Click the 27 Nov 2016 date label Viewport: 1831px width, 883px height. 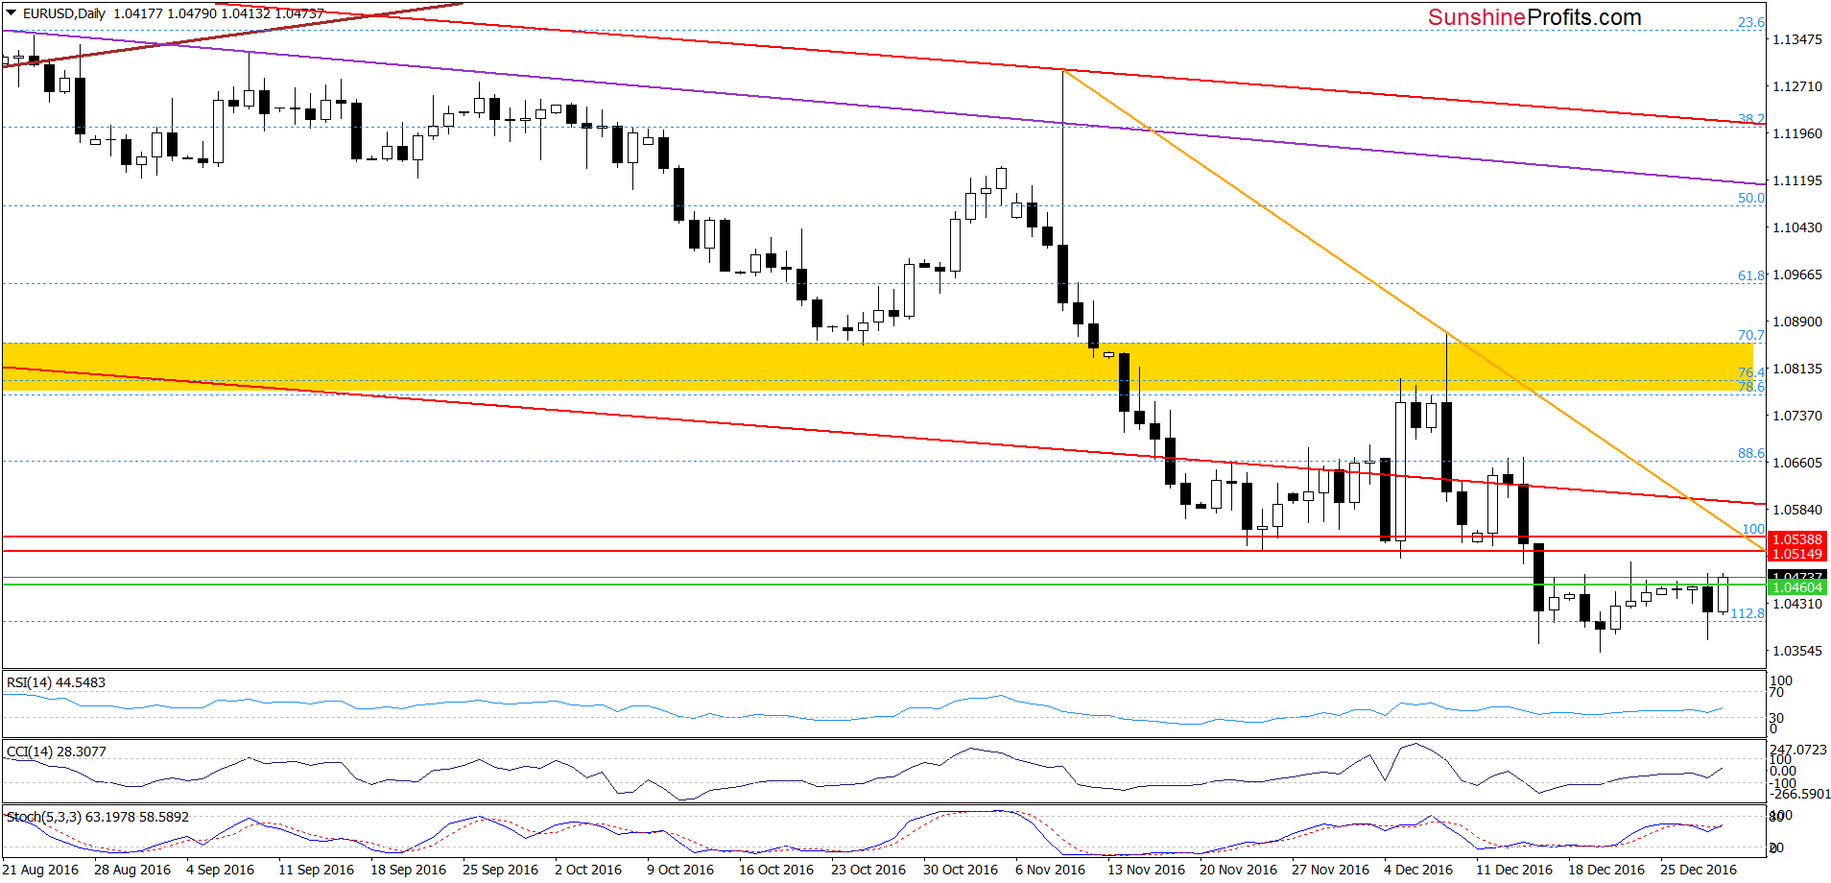point(1331,870)
